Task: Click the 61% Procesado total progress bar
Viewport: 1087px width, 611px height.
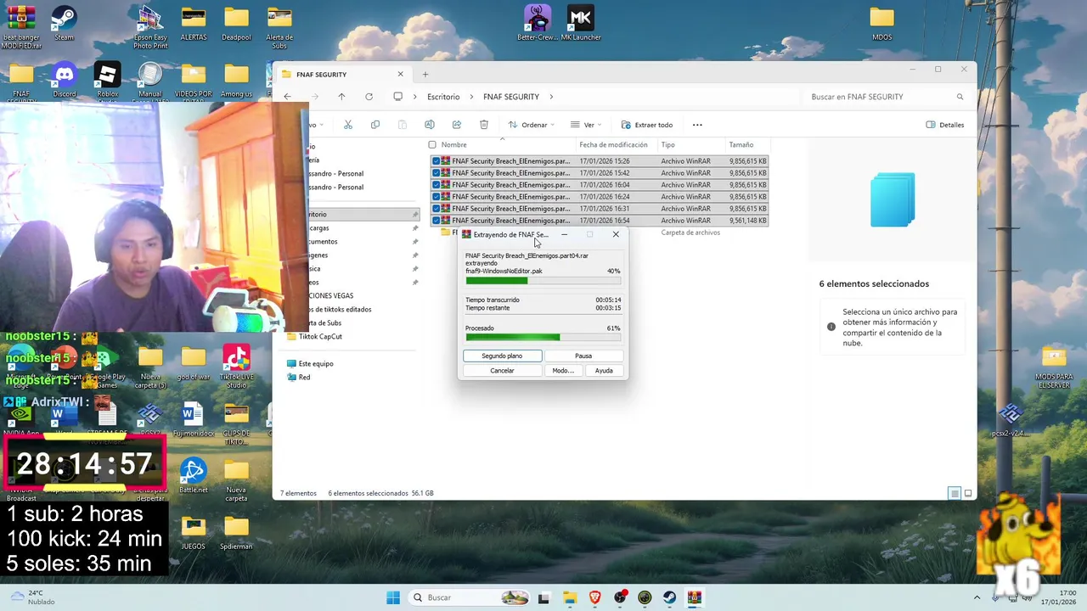Action: click(543, 338)
